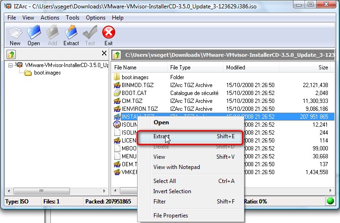
Task: Click the Ratio: 0% status entry
Action: pos(256,202)
